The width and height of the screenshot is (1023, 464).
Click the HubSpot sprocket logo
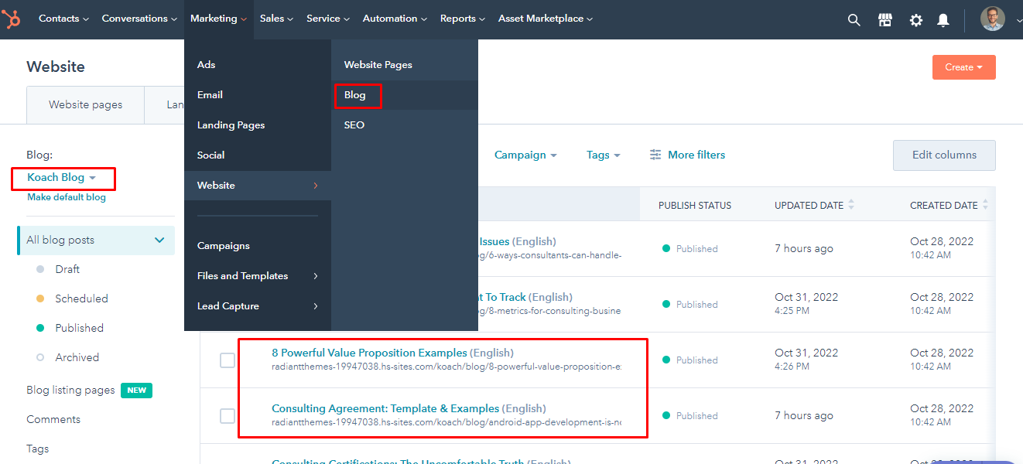(x=12, y=19)
